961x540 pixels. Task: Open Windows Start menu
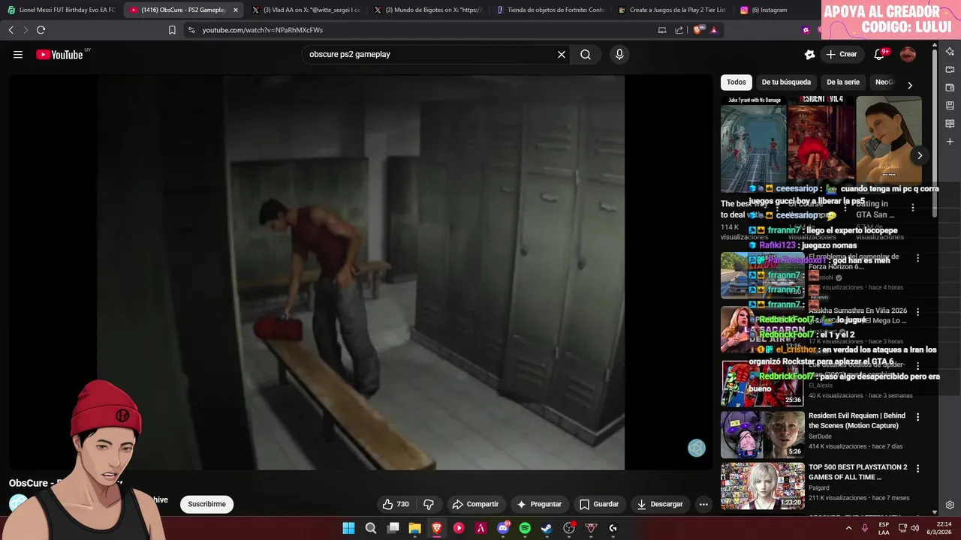(x=348, y=528)
